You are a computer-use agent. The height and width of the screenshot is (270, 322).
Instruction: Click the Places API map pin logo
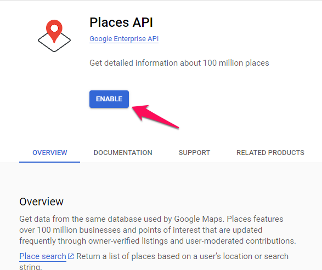54,36
